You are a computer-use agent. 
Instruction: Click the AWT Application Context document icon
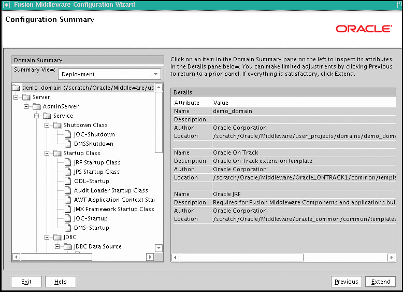point(68,200)
